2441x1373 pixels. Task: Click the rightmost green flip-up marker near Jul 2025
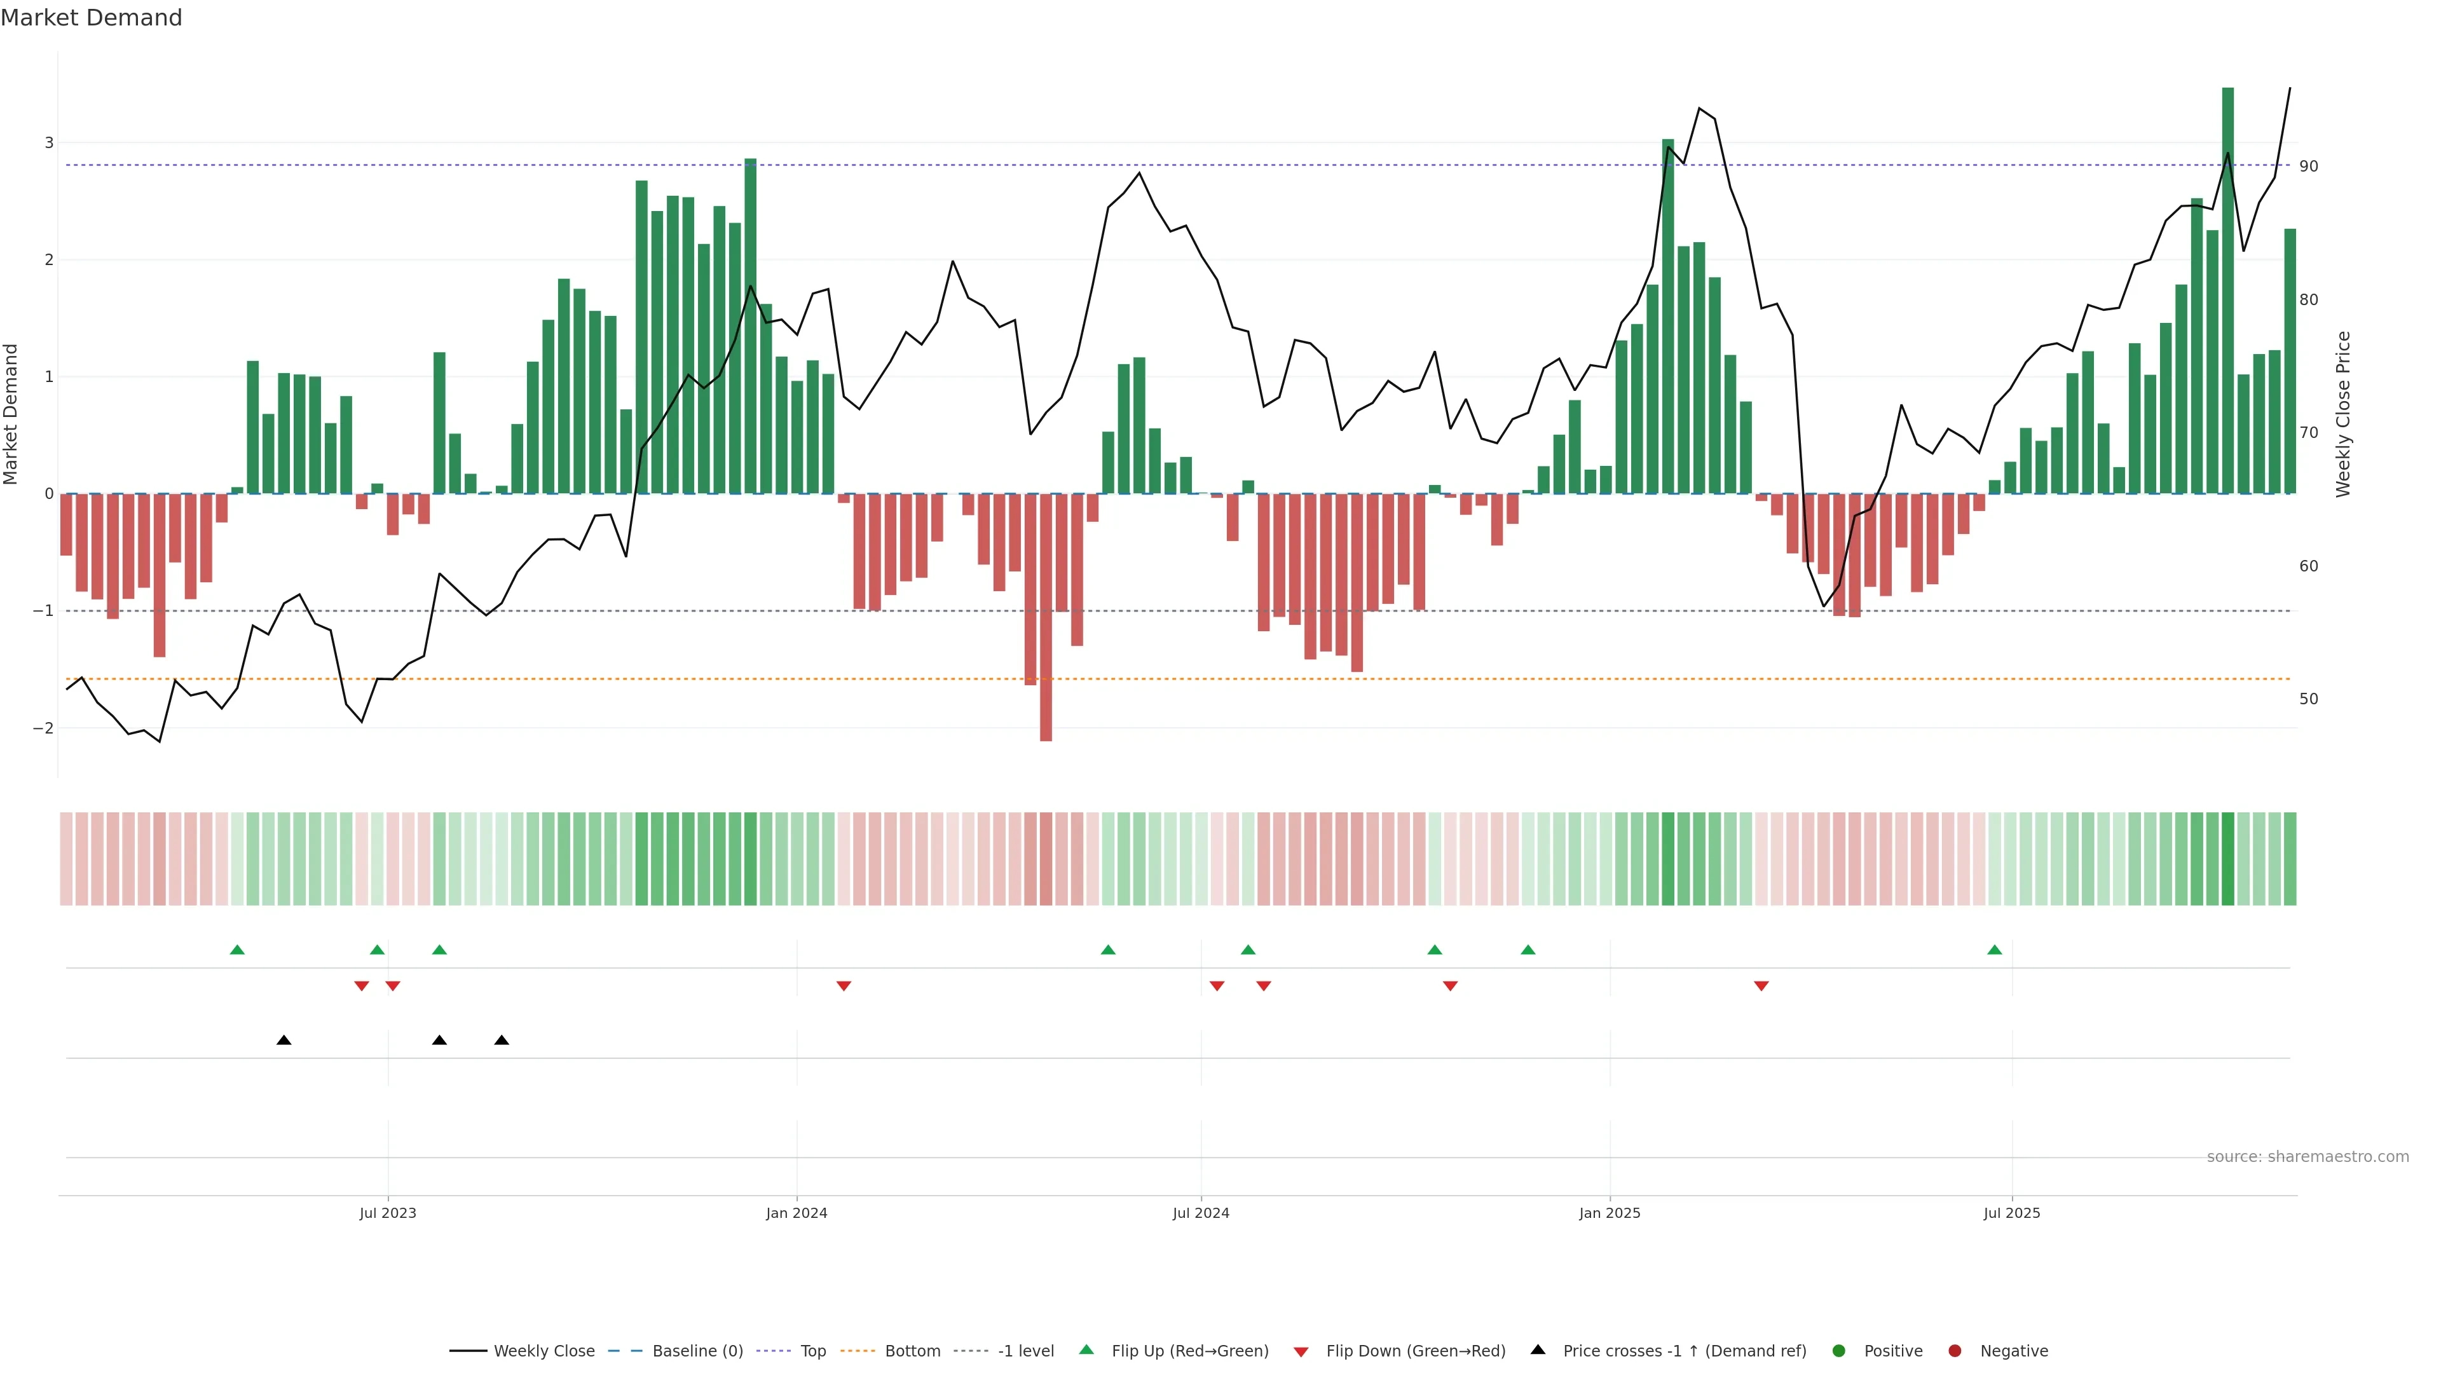1995,950
